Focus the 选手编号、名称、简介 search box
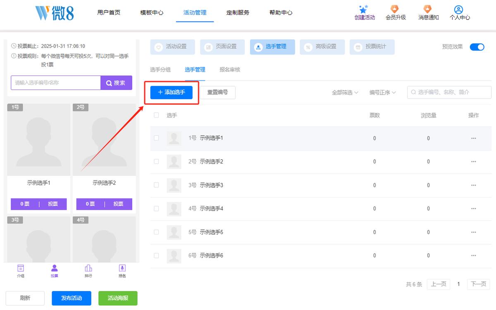Viewport: 496px width, 310px height. 449,92
